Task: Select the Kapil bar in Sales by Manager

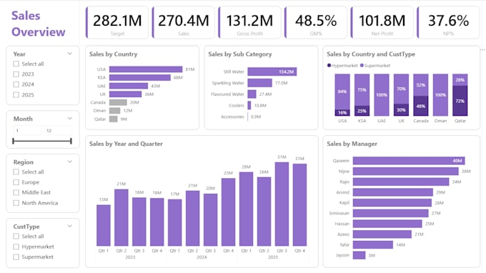Action: (x=392, y=203)
